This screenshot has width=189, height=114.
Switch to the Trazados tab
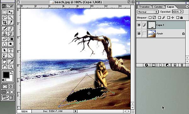pyautogui.click(x=144, y=7)
